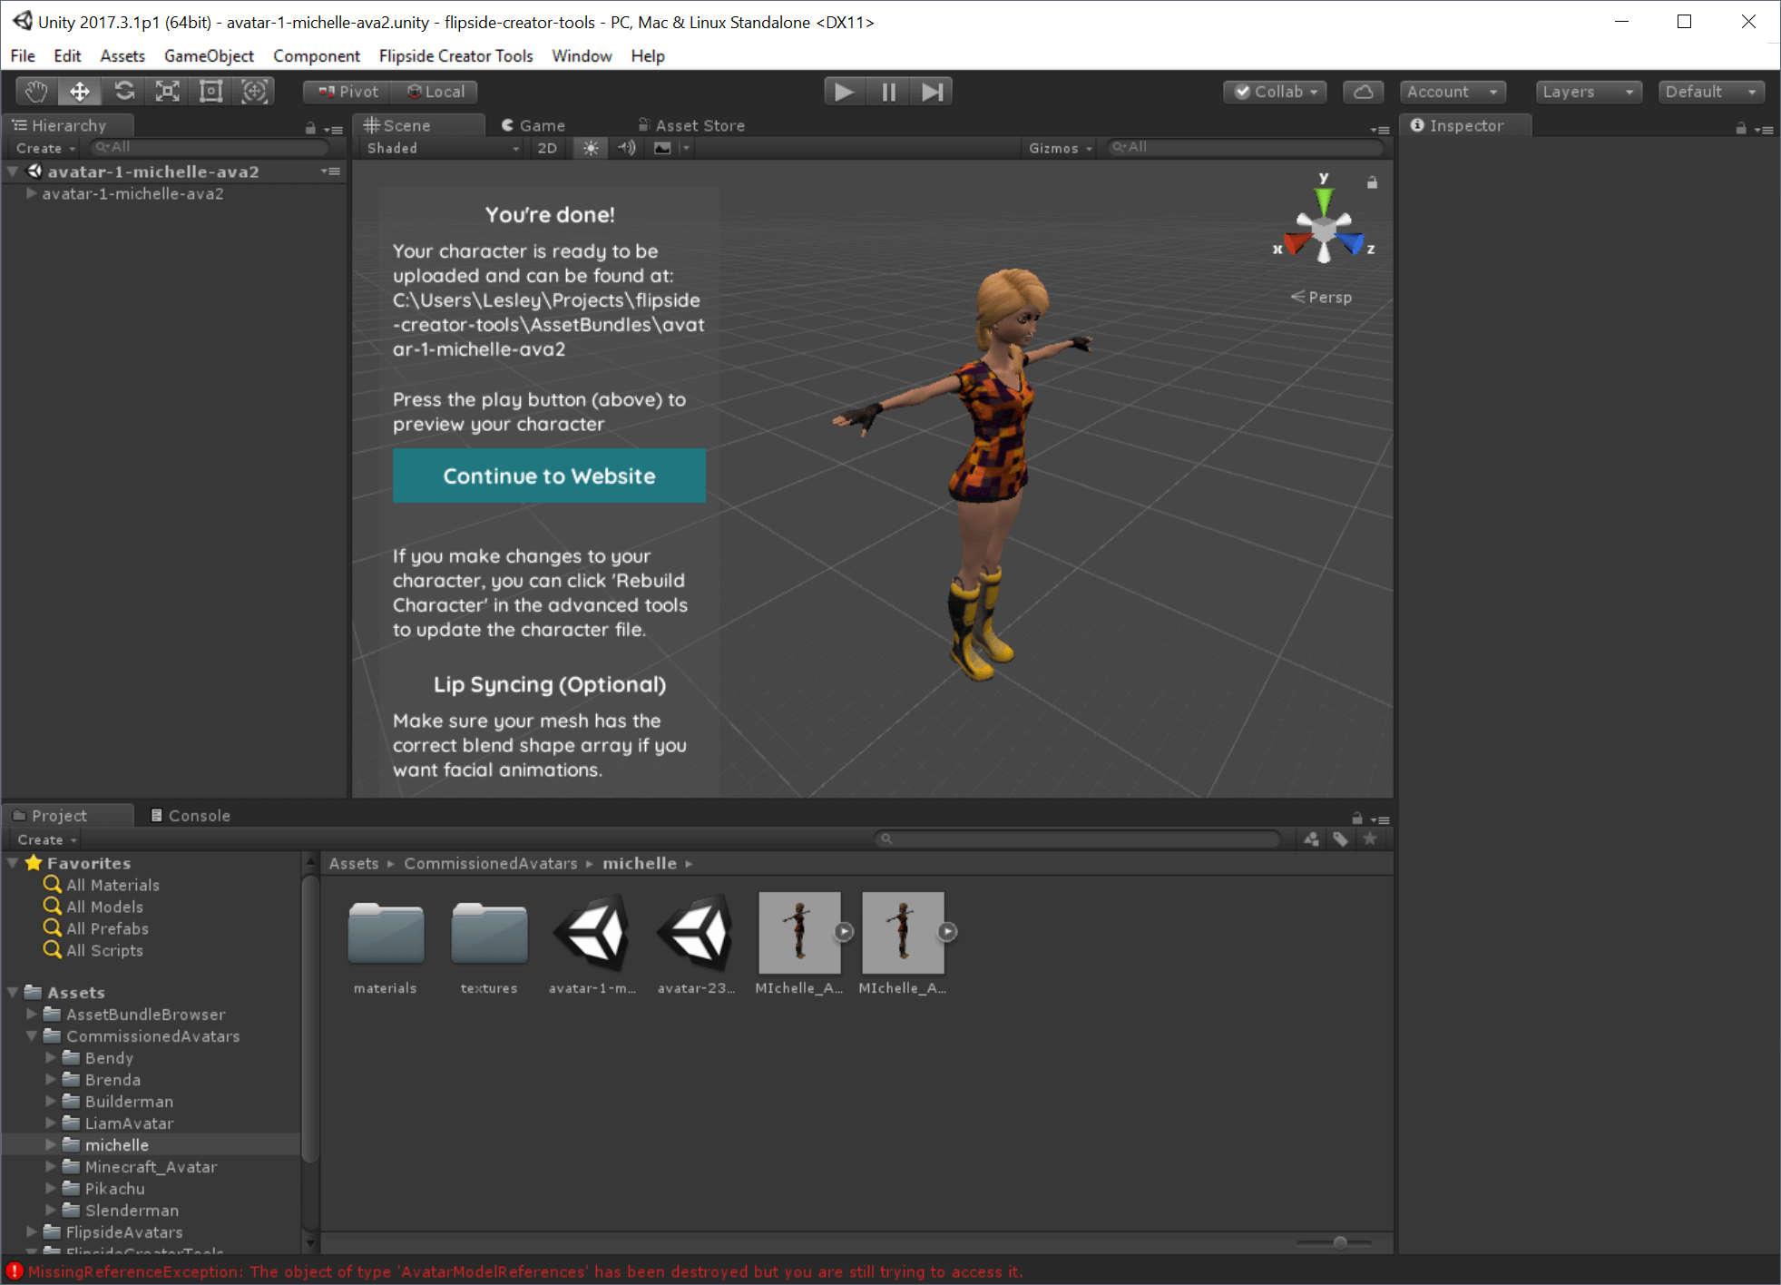
Task: Select the Scale tool
Action: (x=168, y=92)
